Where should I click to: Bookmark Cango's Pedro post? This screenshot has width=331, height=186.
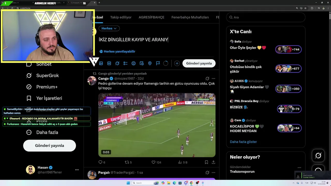[206, 162]
